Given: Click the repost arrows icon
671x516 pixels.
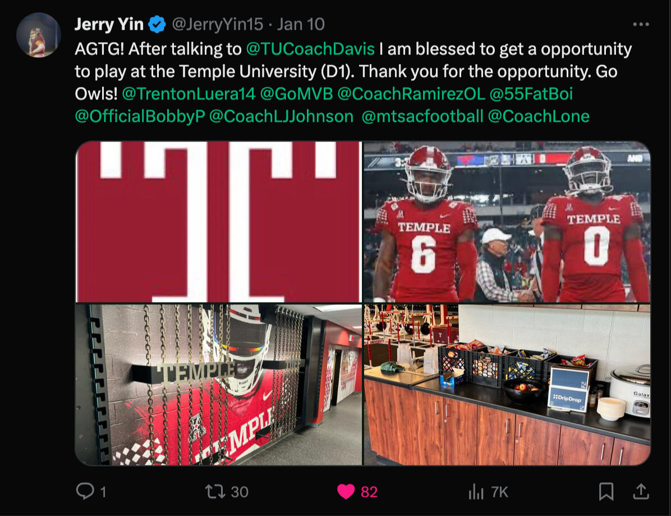Looking at the screenshot, I should point(214,492).
